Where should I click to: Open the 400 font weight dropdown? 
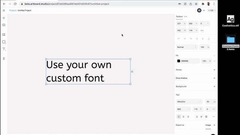pyautogui.click(x=183, y=109)
